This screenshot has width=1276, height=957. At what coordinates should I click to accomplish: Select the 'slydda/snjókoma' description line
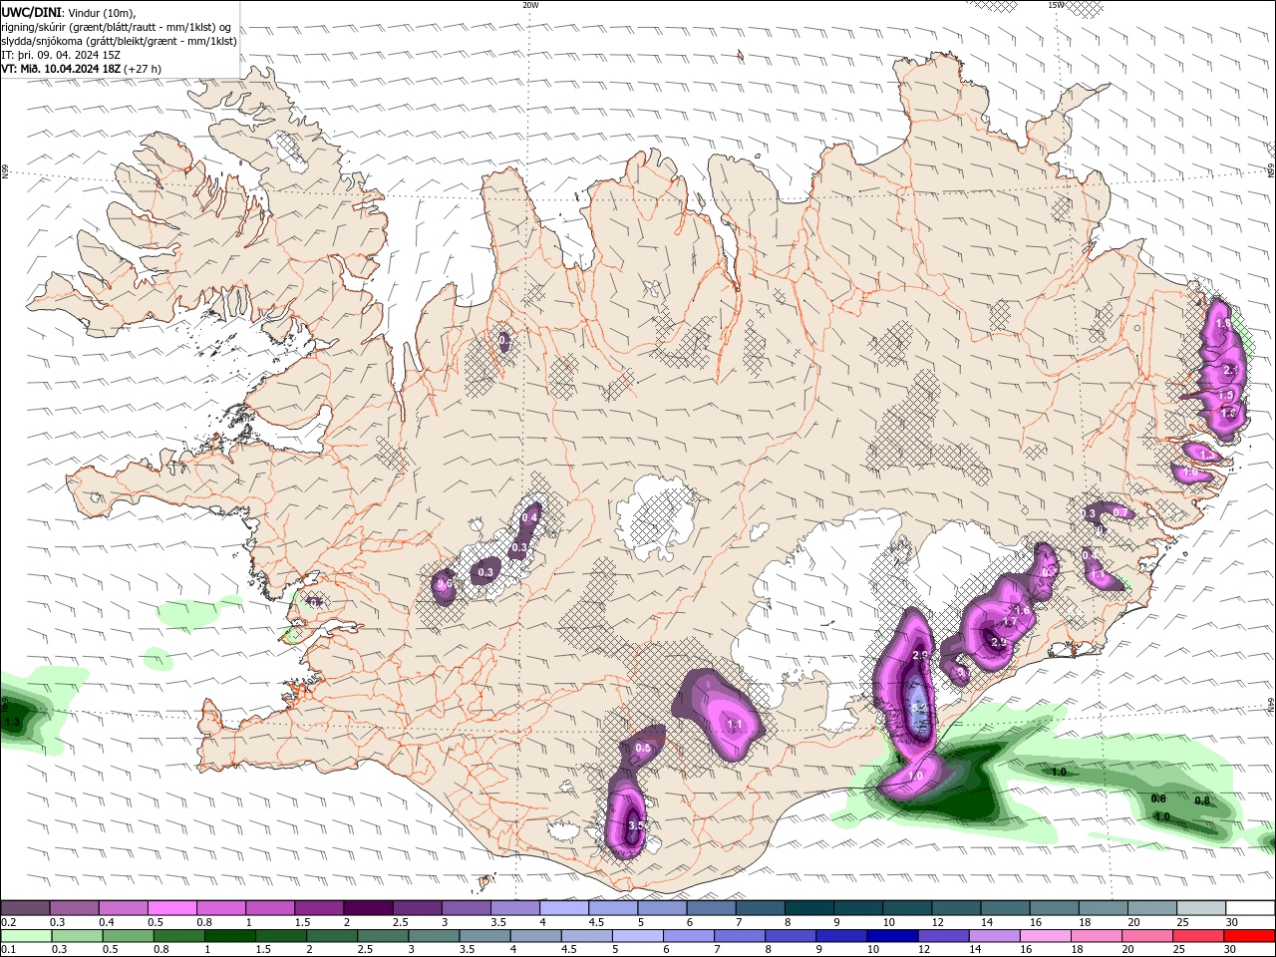(120, 41)
